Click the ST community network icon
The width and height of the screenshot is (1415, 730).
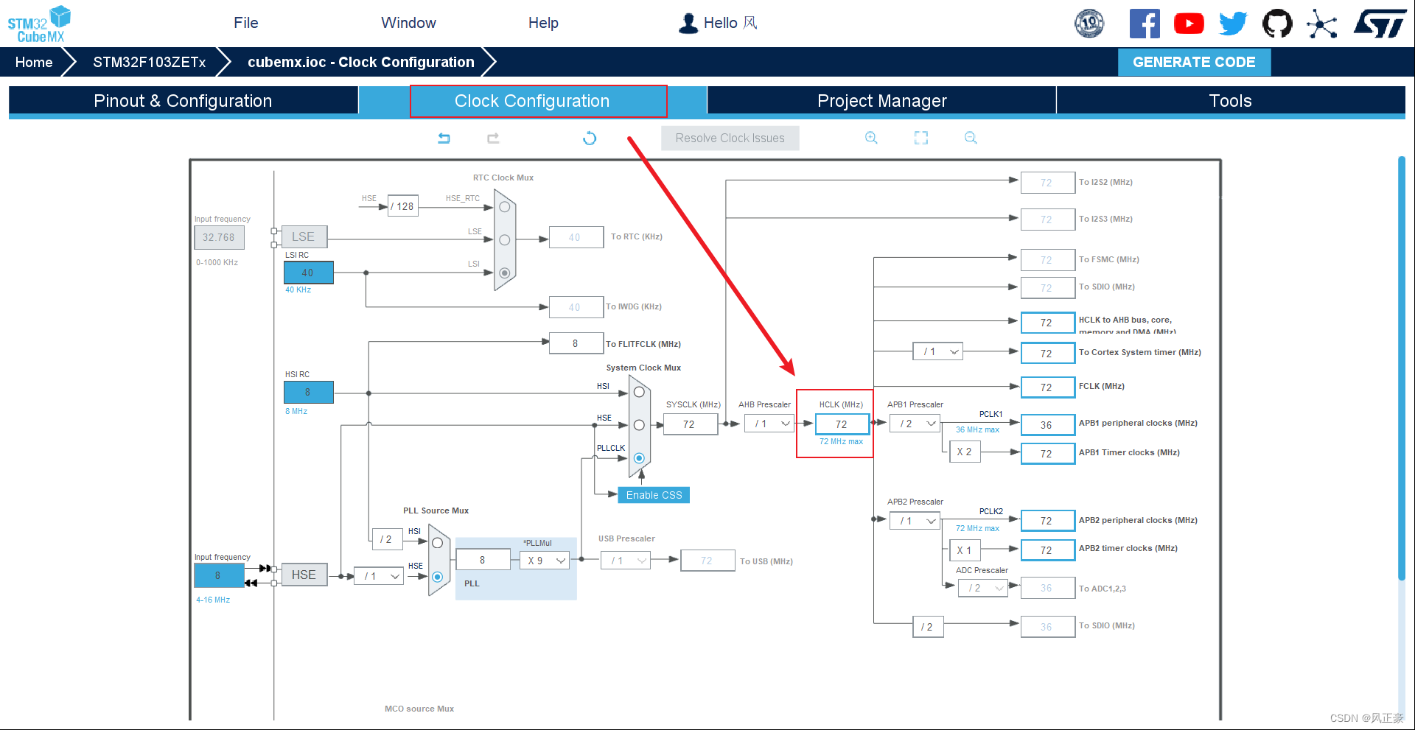pyautogui.click(x=1322, y=24)
